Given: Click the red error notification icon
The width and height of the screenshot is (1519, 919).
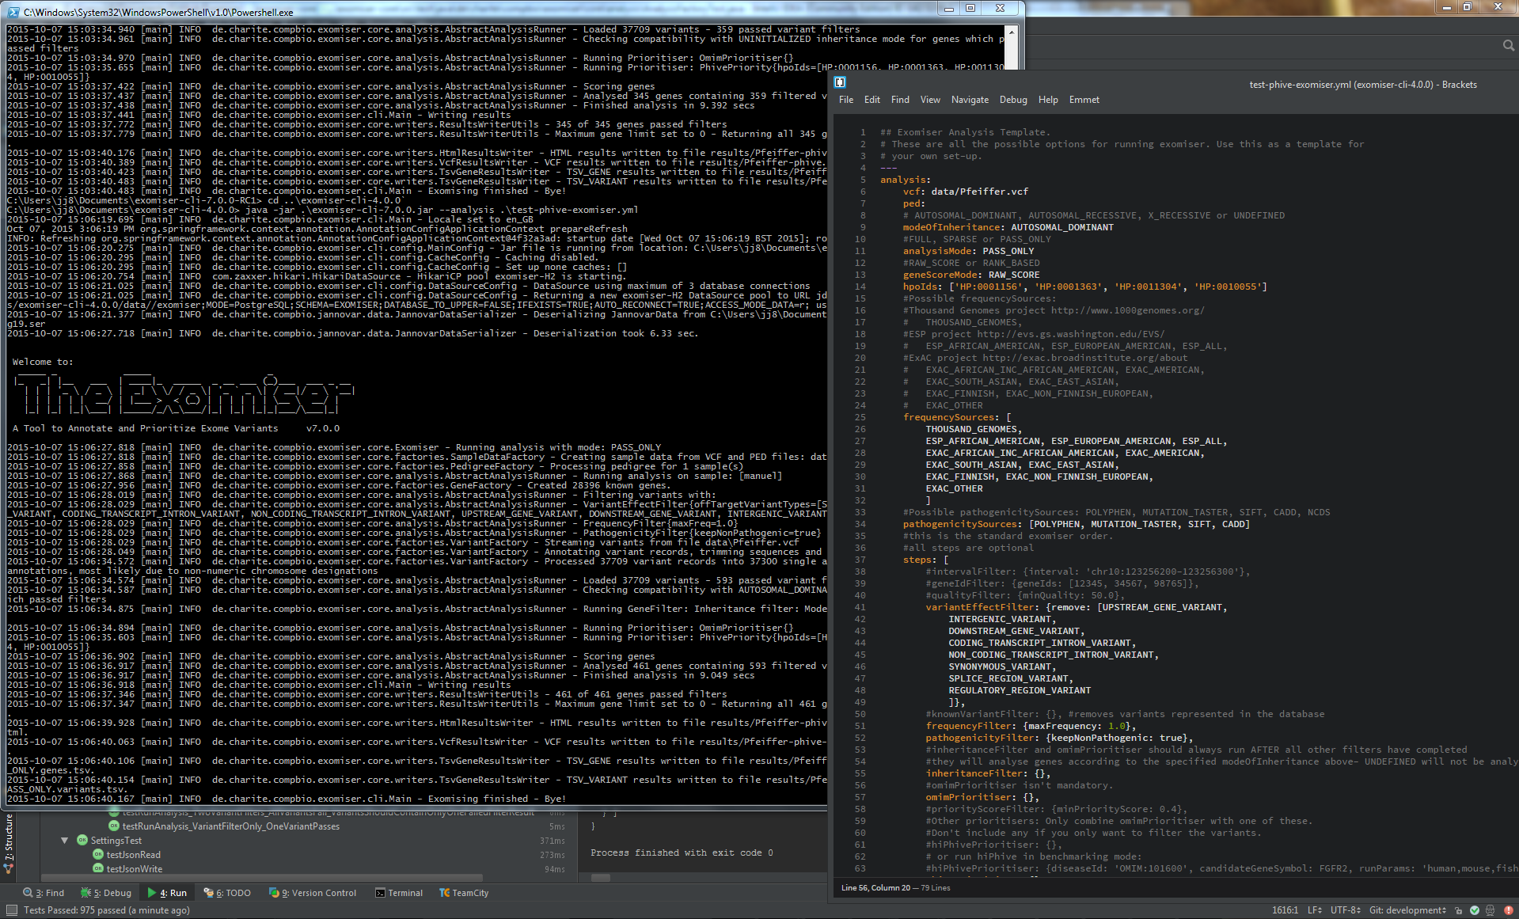Looking at the screenshot, I should coord(1508,910).
